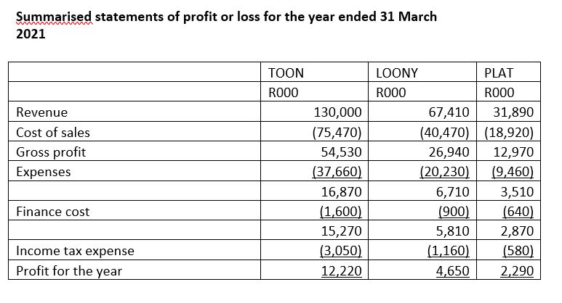This screenshot has width=562, height=303.
Task: Select the PLAT column header cell
Action: [x=509, y=72]
